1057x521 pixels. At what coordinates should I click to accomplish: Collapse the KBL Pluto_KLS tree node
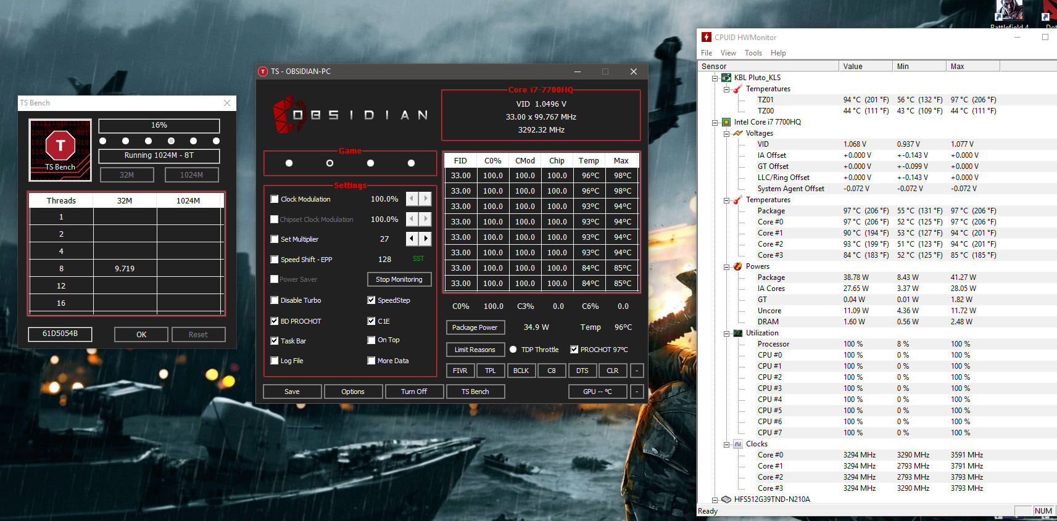pos(715,78)
